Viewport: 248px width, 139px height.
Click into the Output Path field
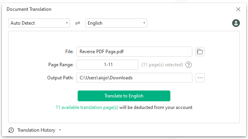(x=134, y=78)
